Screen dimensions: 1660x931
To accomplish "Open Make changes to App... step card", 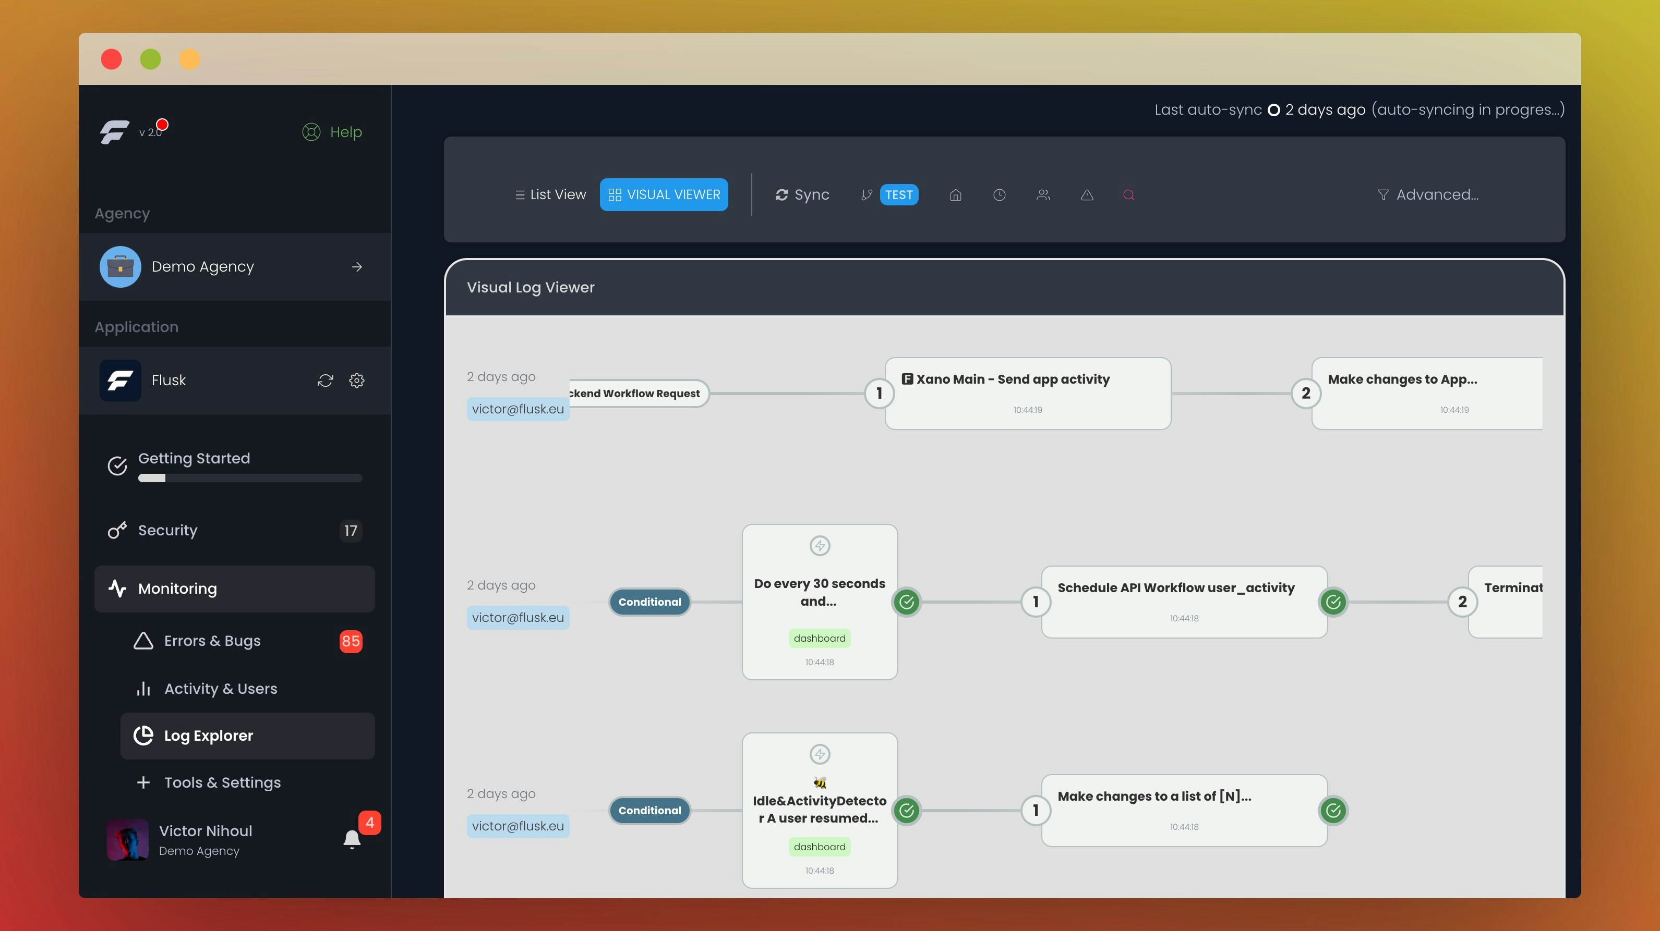I will (1427, 394).
